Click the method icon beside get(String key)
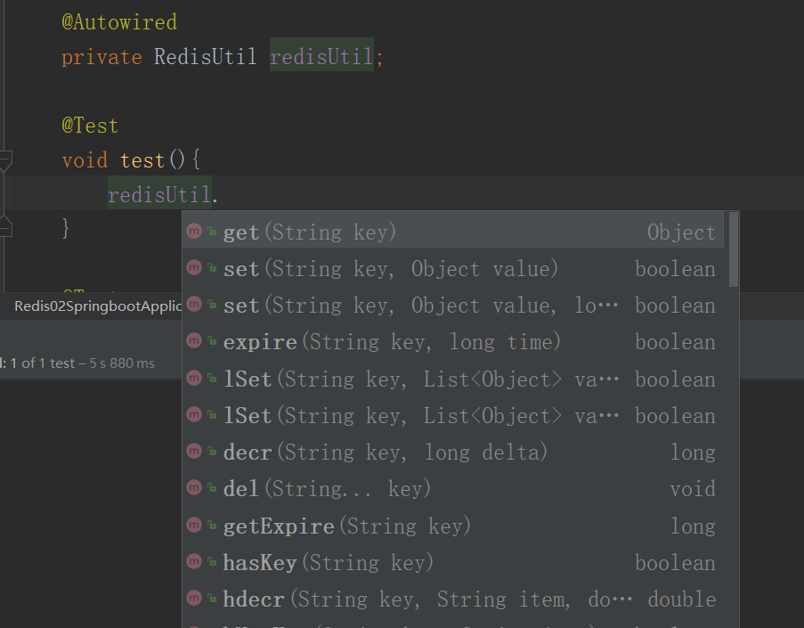This screenshot has height=628, width=804. [x=193, y=232]
